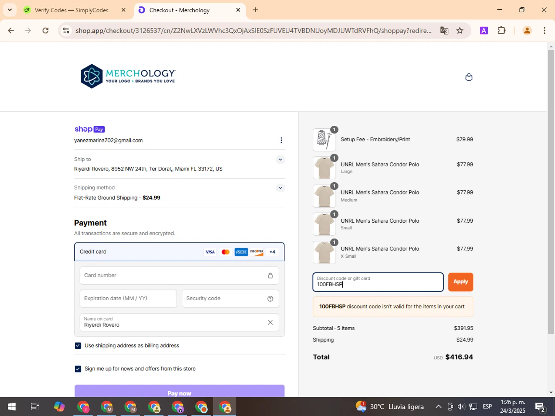The width and height of the screenshot is (555, 416).
Task: Show security code help tooltip
Action: click(x=270, y=299)
